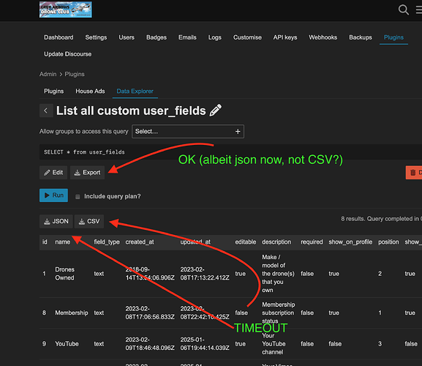Click Your YouTube channel description cell
Screen dimensions: 422x366
click(274, 344)
